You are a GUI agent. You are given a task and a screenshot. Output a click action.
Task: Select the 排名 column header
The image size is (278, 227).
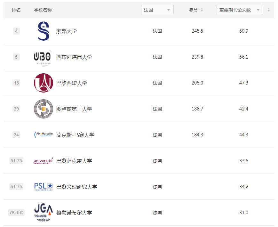pyautogui.click(x=16, y=10)
